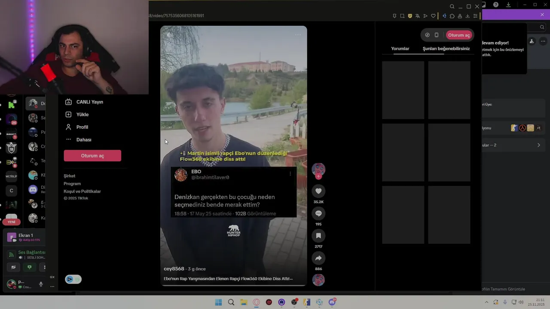Switch to the Yorumlar tab

click(400, 48)
